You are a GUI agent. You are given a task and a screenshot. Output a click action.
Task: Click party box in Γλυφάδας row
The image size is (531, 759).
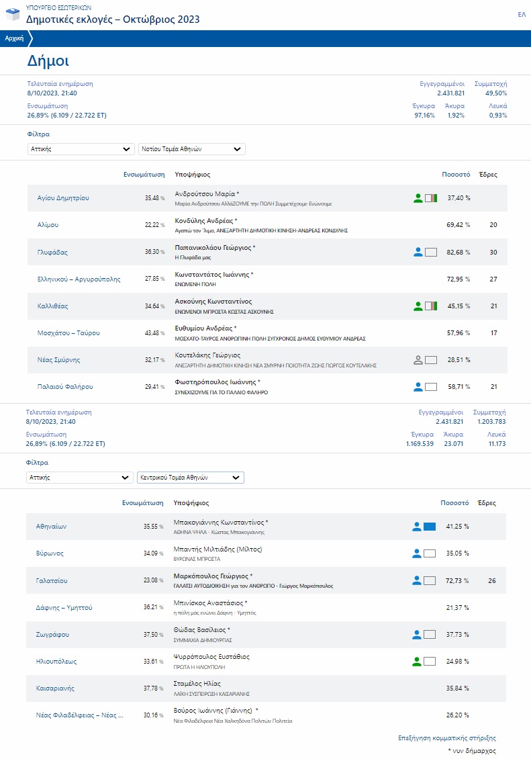click(x=431, y=252)
